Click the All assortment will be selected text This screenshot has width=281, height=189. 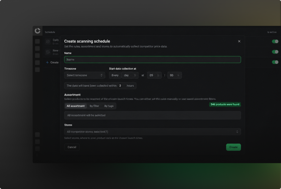point(86,115)
